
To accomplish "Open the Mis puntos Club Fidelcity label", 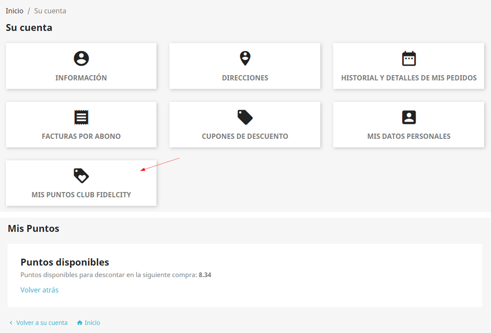I will coord(81,195).
